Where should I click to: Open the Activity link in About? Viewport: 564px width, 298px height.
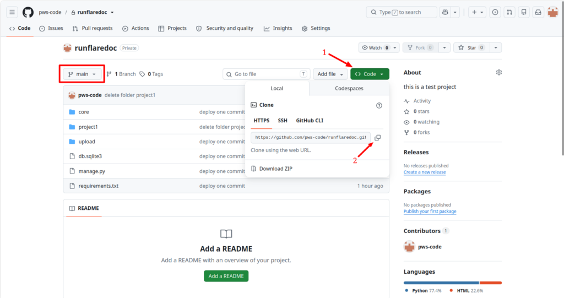[x=417, y=101]
